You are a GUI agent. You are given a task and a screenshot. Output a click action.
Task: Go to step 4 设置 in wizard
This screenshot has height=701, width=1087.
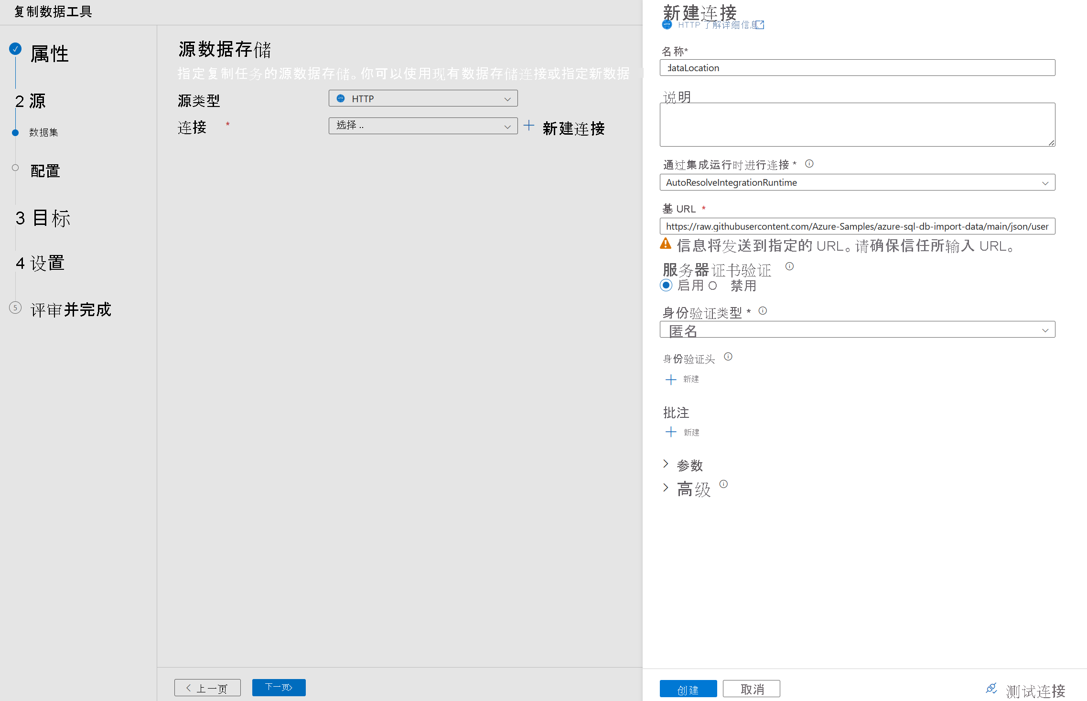(40, 263)
